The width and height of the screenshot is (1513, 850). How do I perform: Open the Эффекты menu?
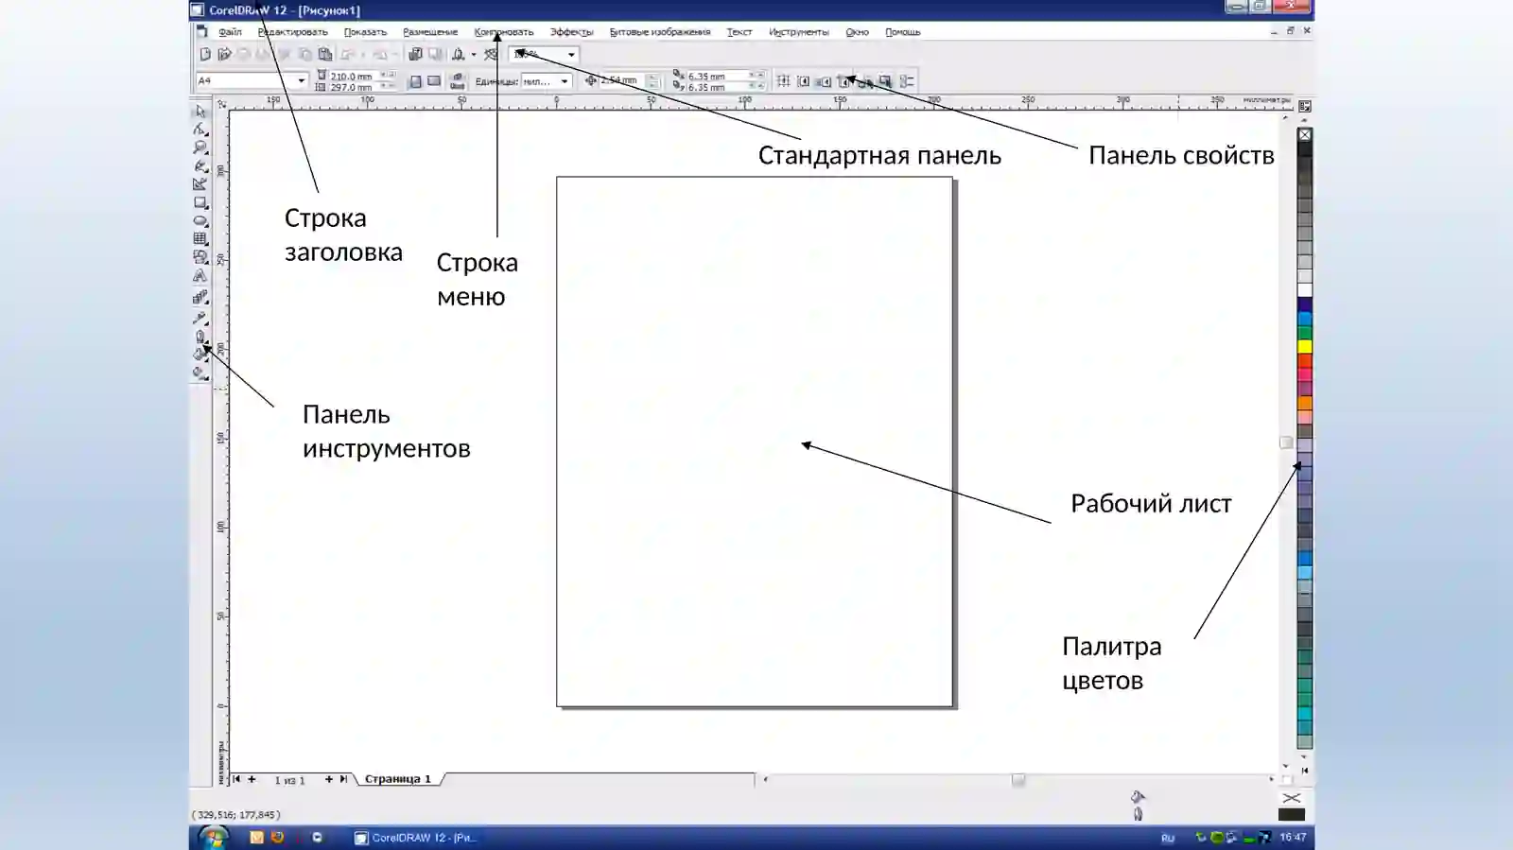[571, 32]
